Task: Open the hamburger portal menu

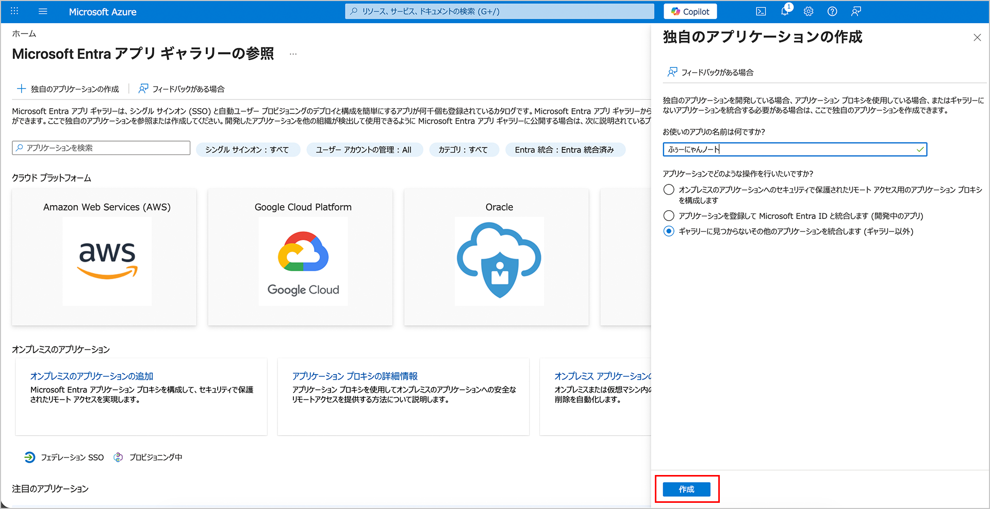Action: tap(43, 11)
